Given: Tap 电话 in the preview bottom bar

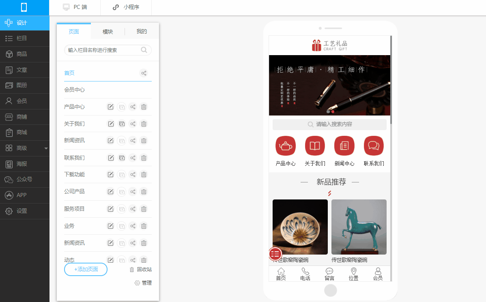Looking at the screenshot, I should point(305,274).
